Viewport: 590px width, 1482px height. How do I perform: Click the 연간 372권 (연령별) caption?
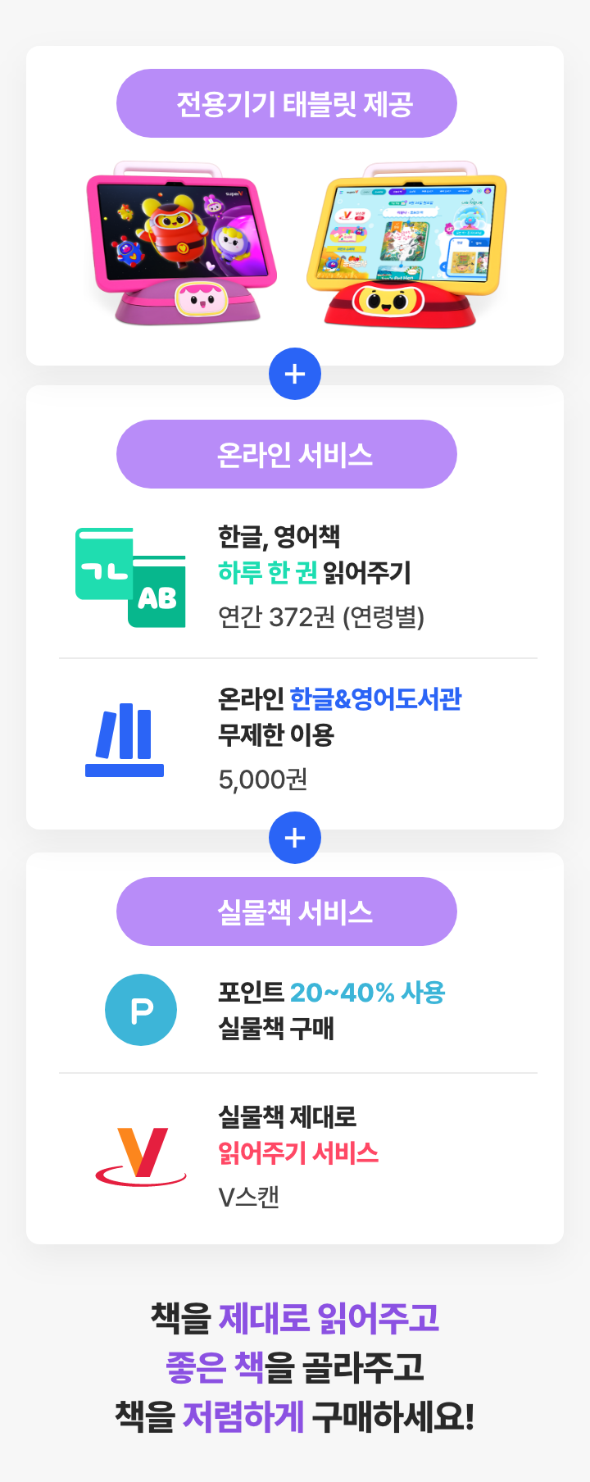pos(321,616)
